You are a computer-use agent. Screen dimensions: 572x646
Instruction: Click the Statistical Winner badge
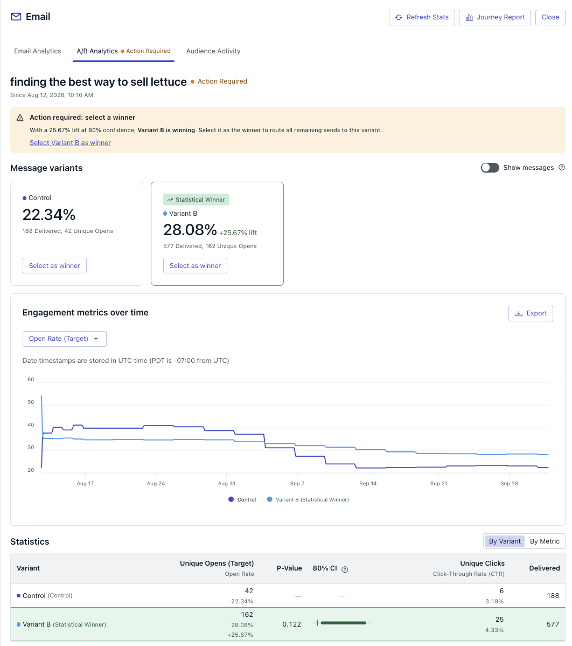(x=196, y=200)
